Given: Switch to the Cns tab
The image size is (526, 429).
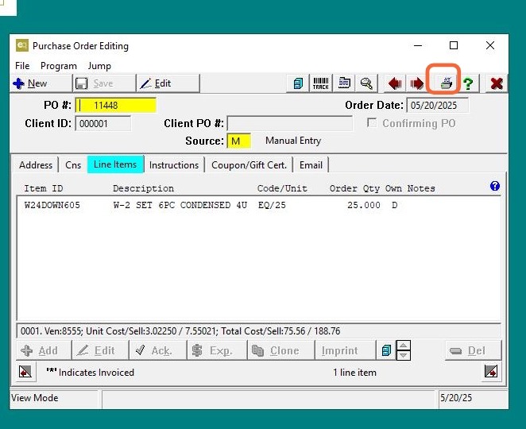Looking at the screenshot, I should click(73, 165).
